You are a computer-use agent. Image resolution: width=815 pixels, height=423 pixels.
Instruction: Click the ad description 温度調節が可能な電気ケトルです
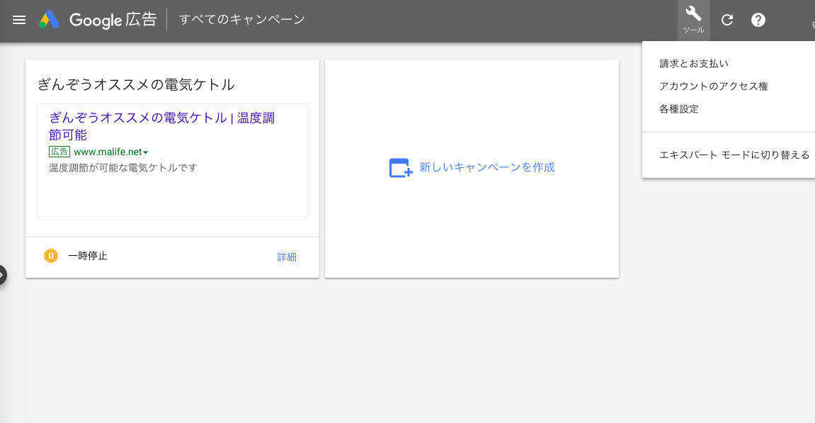click(123, 168)
